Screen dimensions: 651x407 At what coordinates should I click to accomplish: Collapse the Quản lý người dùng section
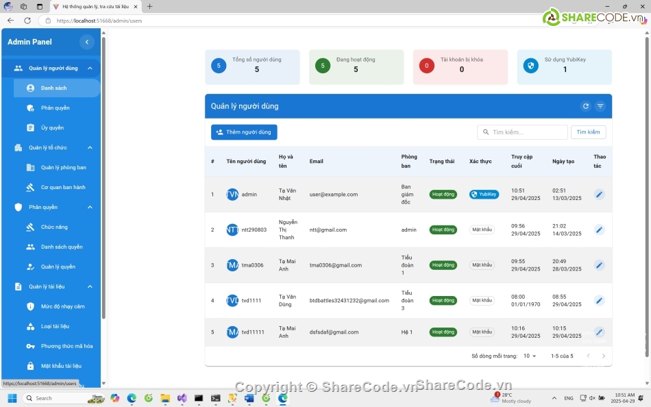coord(90,68)
